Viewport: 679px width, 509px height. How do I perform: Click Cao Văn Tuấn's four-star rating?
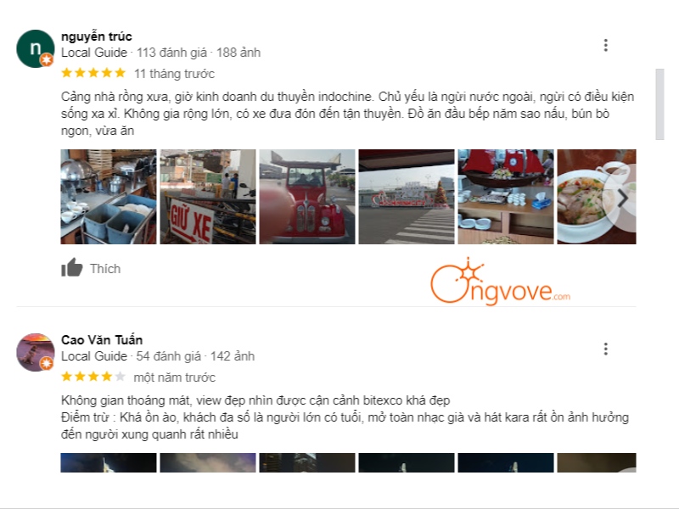coord(93,377)
